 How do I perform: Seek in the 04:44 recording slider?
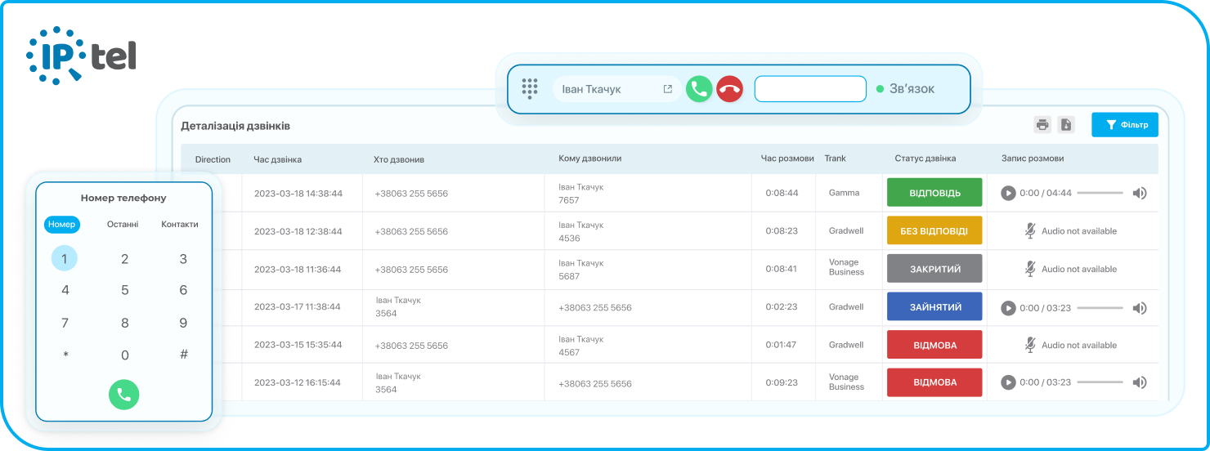[1100, 194]
